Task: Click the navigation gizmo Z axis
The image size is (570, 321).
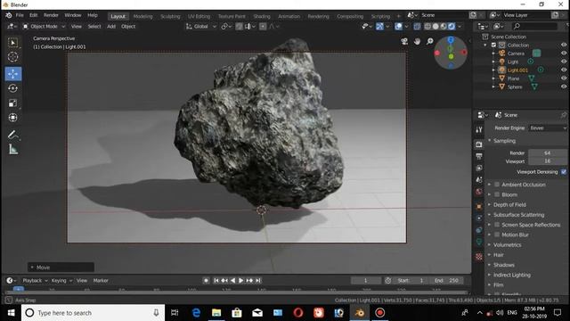Action: tap(451, 39)
